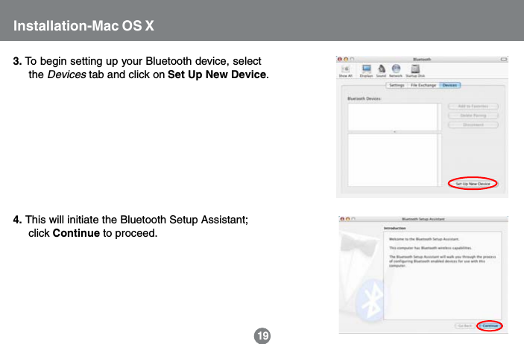Minimize the Bluetooth preferences window

pos(346,59)
